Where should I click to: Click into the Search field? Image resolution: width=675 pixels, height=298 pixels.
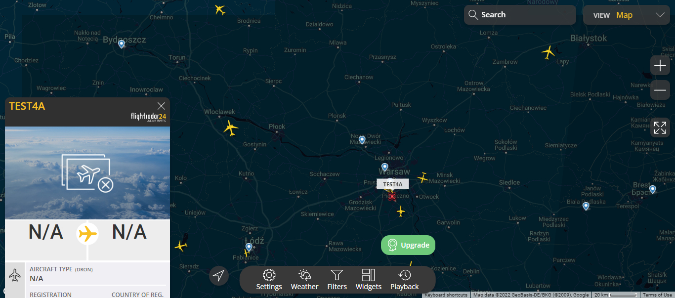520,15
